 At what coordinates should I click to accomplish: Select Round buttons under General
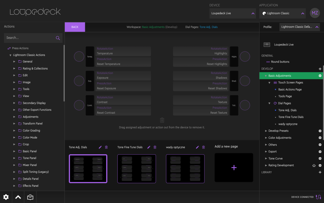point(280,62)
